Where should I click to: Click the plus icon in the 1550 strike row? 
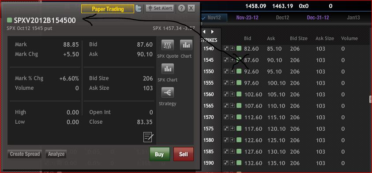tap(232, 71)
